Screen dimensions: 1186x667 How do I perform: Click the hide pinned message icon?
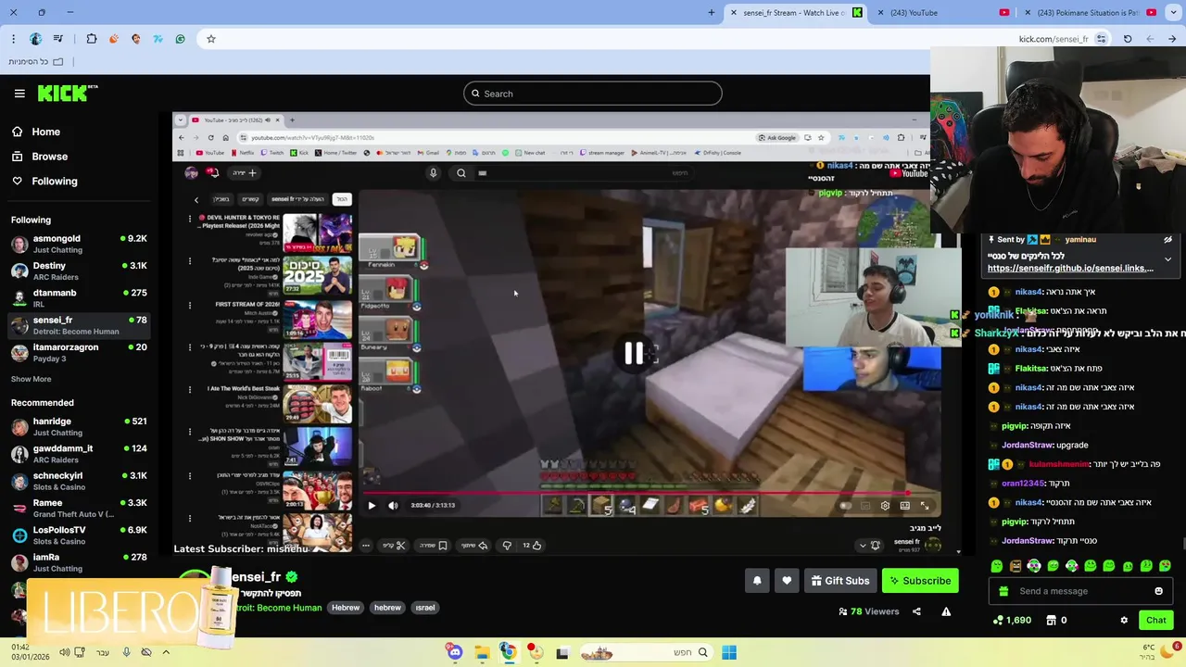[1167, 239]
